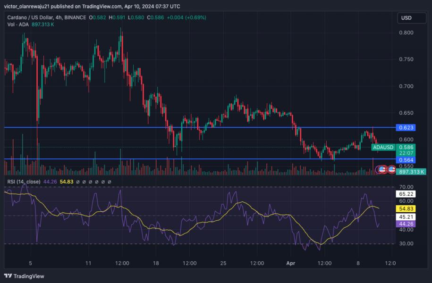Click the published-on TradingView.com header text

point(92,6)
